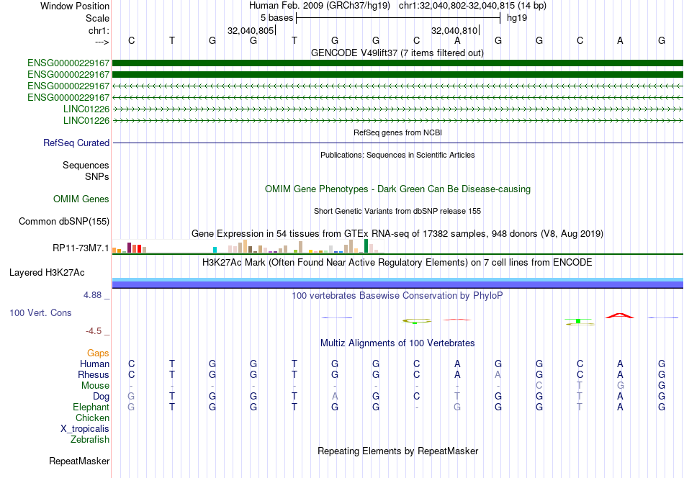Screen dimensions: 684x478
Task: Open Short Genetic Variants from dbSNP release 155
Action: (397, 211)
